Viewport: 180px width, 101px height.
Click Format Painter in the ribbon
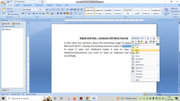tap(13, 14)
